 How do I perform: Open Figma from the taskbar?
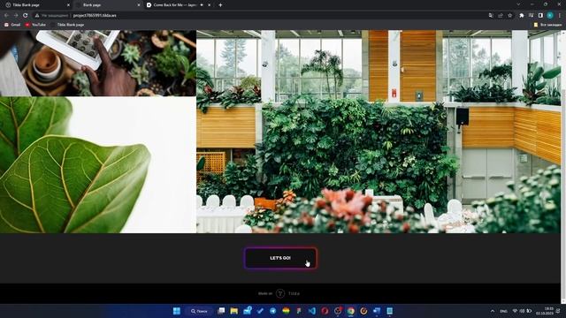click(x=299, y=311)
